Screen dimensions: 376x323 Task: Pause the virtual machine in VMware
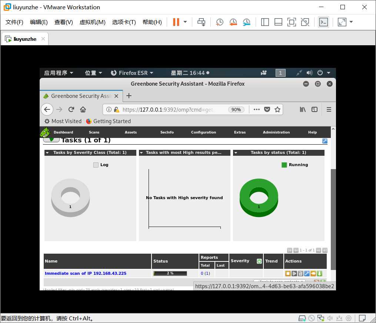(176, 22)
